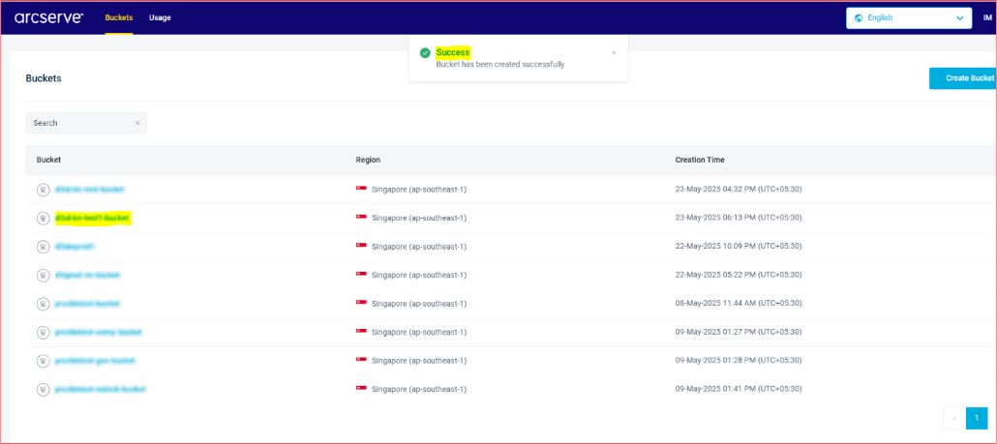This screenshot has height=444, width=997.
Task: Click region text in 23-May-2025 04:32 PM row
Action: click(419, 190)
